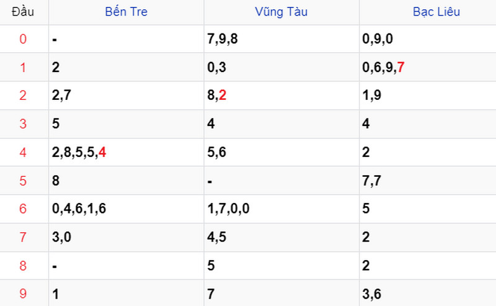The height and width of the screenshot is (306, 496).
Task: Select Bến Tre cell with 0,4,6,1,6
Action: [126, 209]
